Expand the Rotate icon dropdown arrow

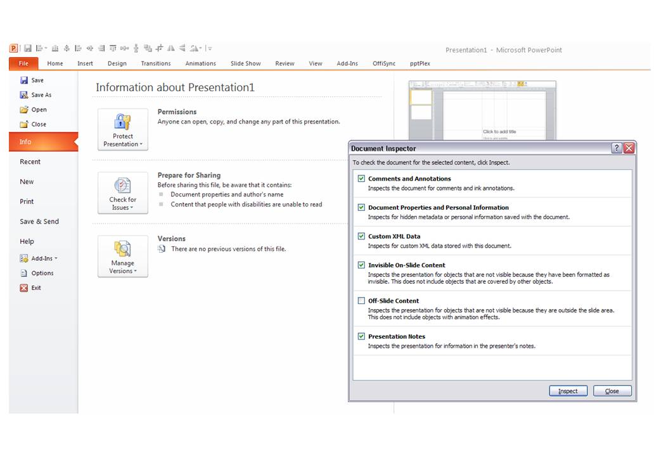(201, 48)
